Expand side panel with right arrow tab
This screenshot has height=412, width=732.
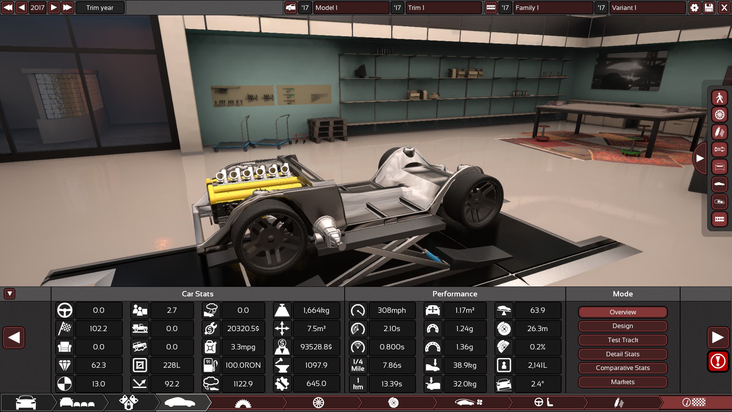pyautogui.click(x=700, y=158)
